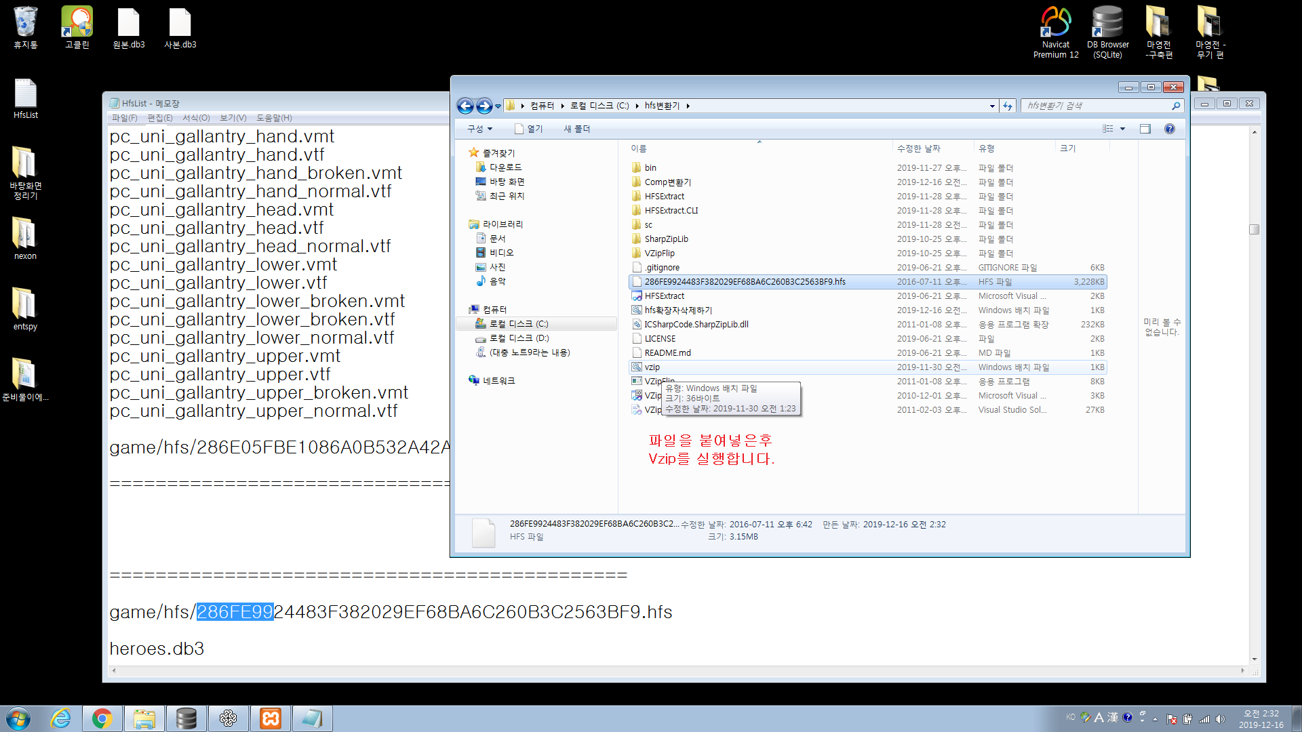Select the 사본.db3 desktop file
Image resolution: width=1302 pixels, height=732 pixels.
[180, 27]
